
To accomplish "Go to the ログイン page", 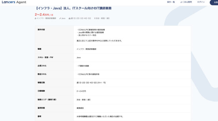I will click(x=201, y=2).
